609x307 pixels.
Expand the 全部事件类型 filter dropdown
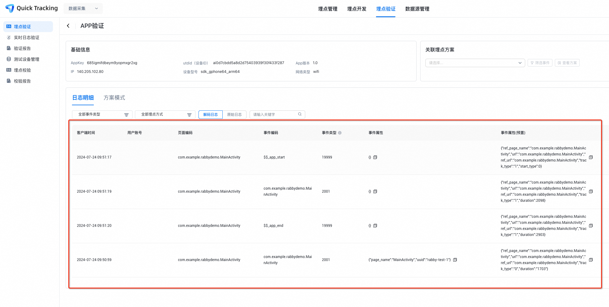[x=102, y=115]
